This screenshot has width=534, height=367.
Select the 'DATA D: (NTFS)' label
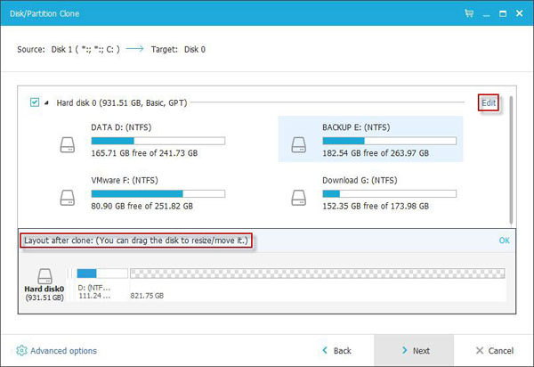coord(121,127)
